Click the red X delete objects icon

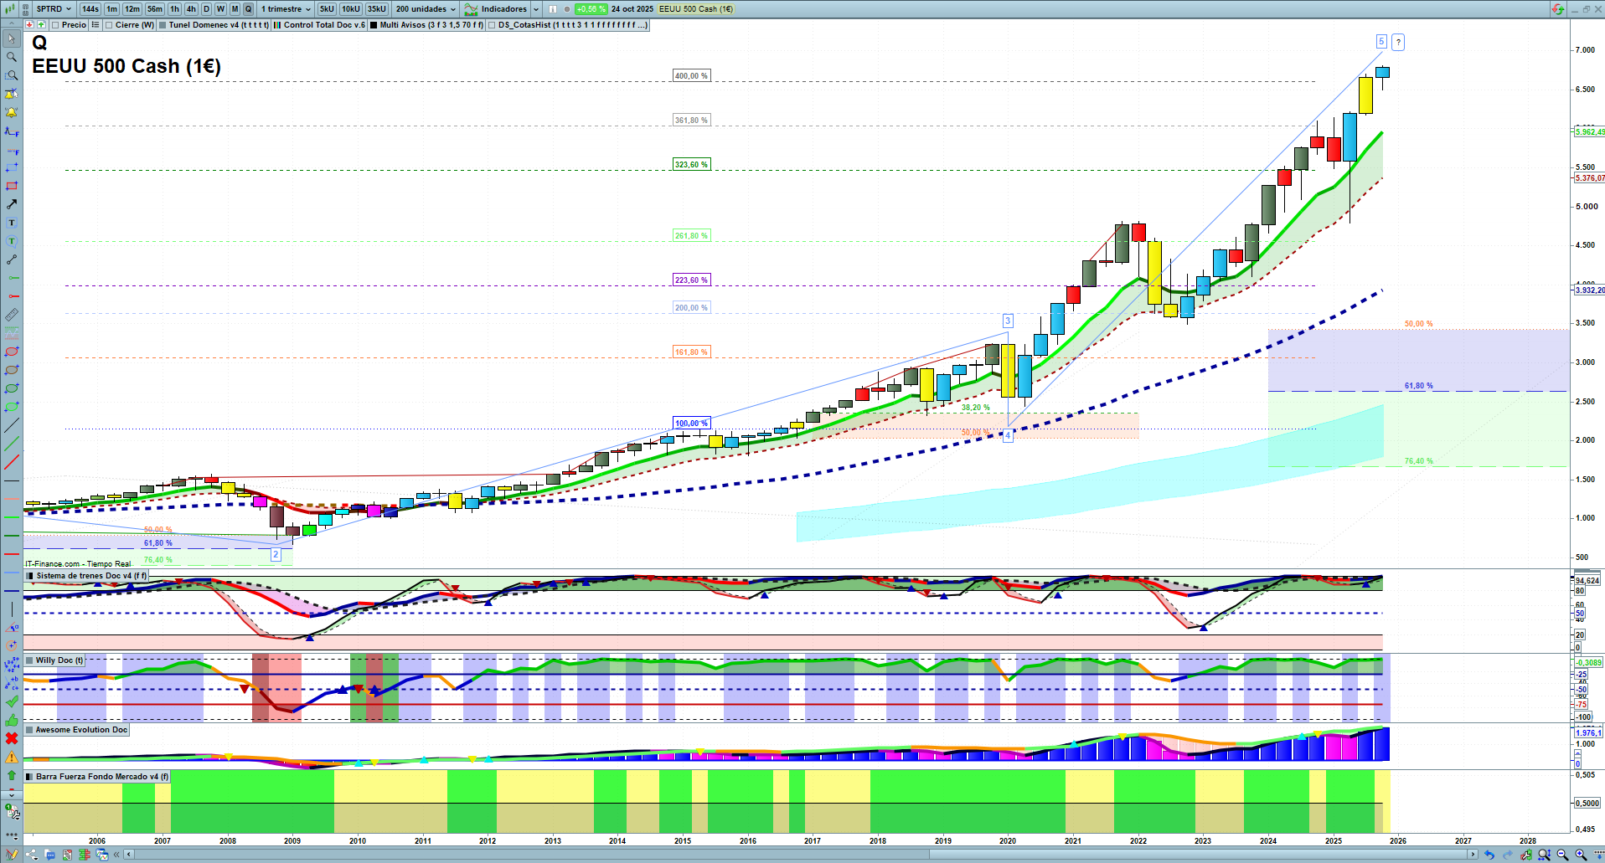coord(12,738)
